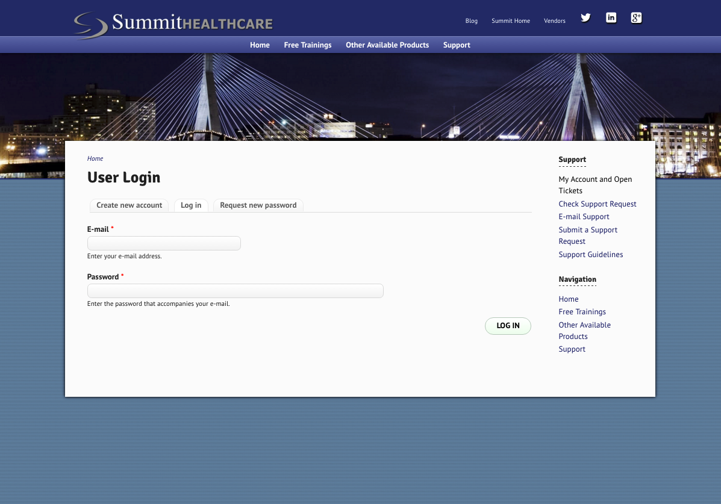Click the LOG IN button
Image resolution: width=721 pixels, height=504 pixels.
point(508,326)
